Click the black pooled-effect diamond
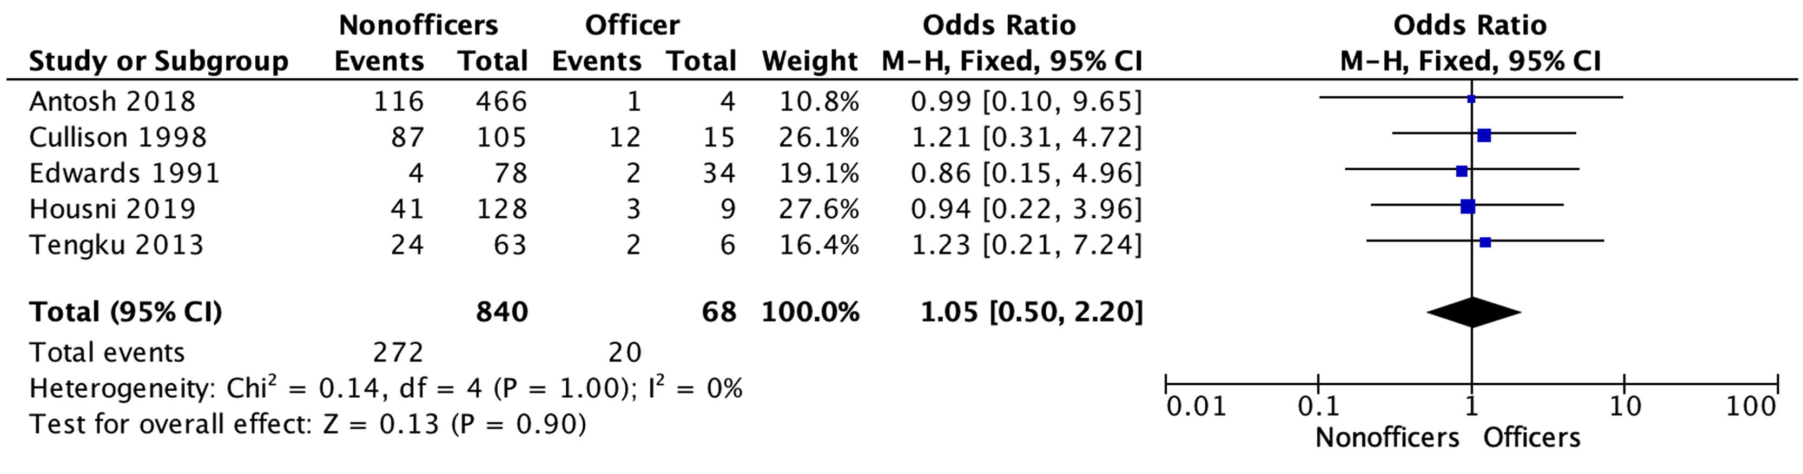The width and height of the screenshot is (1803, 474). [1474, 312]
